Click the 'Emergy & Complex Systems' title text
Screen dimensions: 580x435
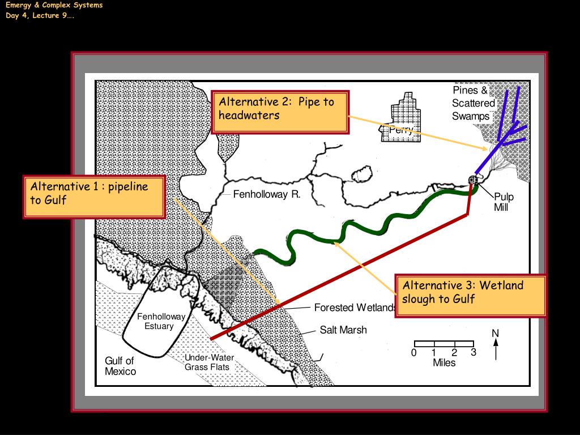54,5
